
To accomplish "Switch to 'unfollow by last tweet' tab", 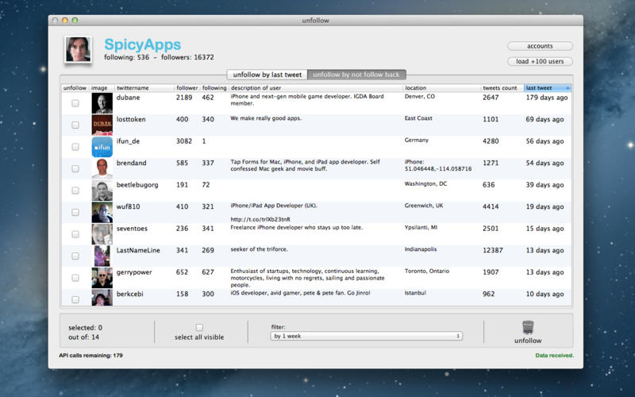I will coord(267,75).
